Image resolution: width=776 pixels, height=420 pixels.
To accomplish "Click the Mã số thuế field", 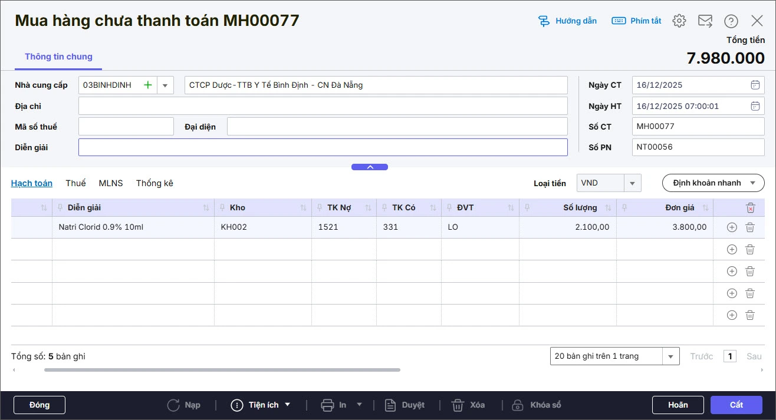I will (126, 127).
